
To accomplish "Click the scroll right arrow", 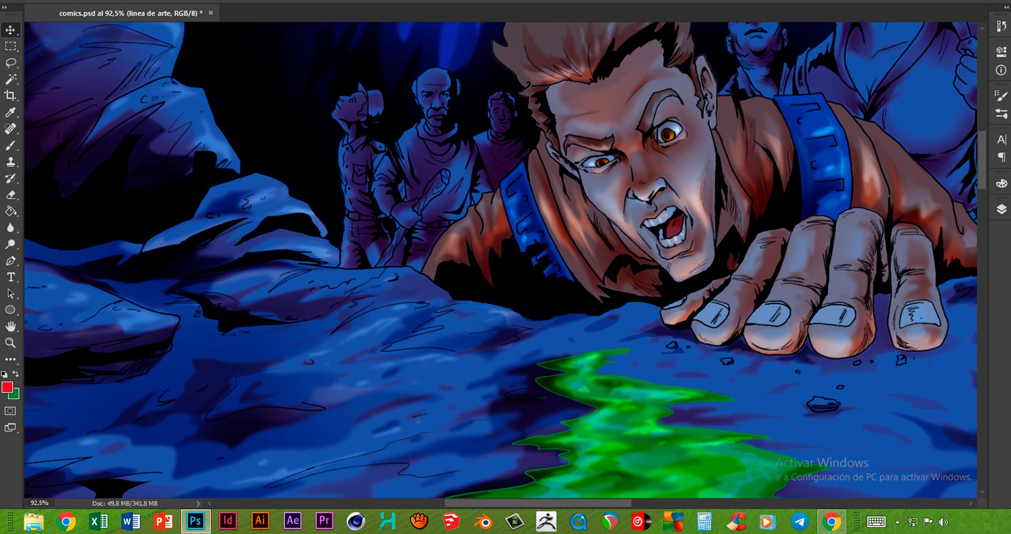I will click(x=970, y=503).
